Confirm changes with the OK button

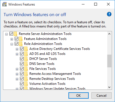tap(78, 96)
